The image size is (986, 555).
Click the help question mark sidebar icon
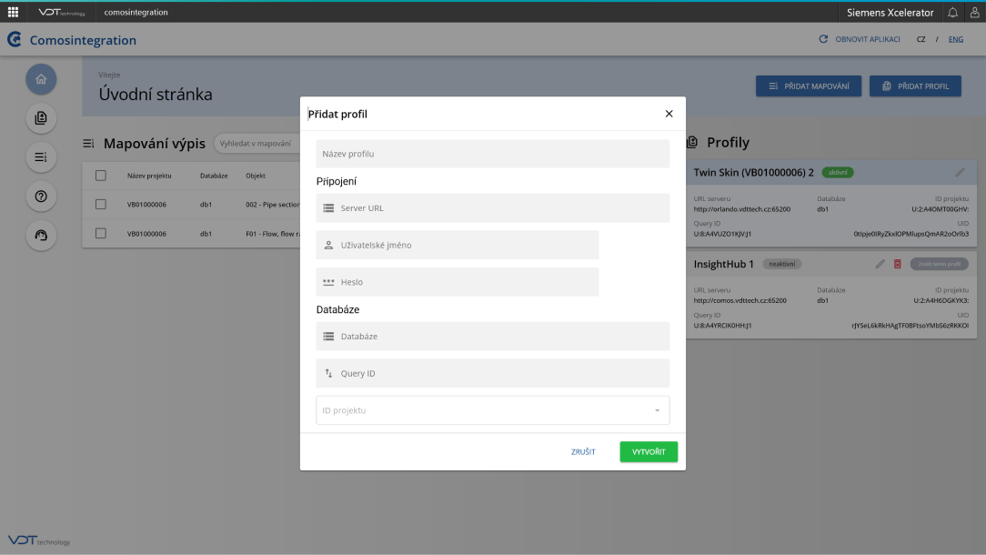(41, 197)
